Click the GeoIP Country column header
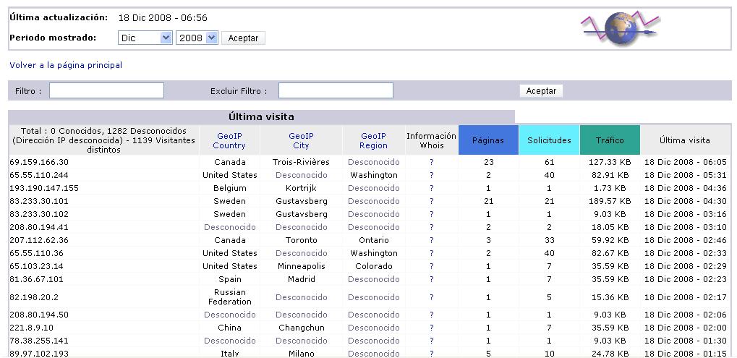This screenshot has height=358, width=737. tap(229, 140)
